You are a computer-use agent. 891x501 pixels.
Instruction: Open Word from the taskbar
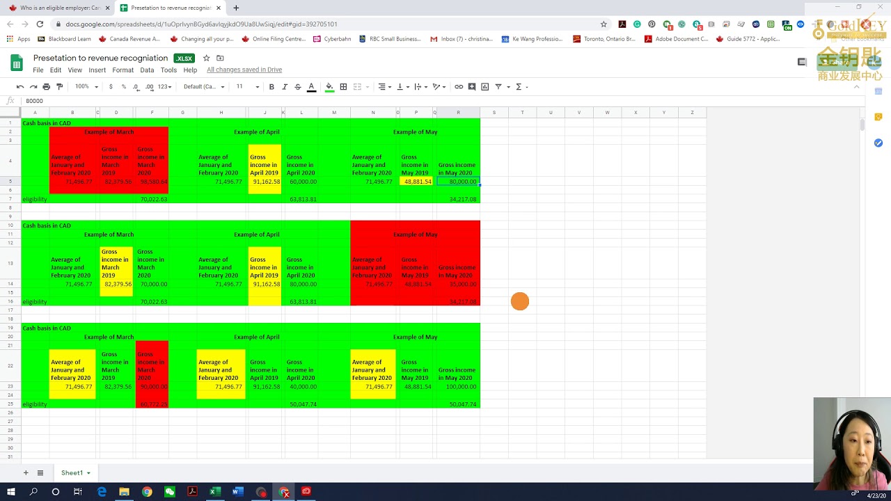(x=237, y=492)
